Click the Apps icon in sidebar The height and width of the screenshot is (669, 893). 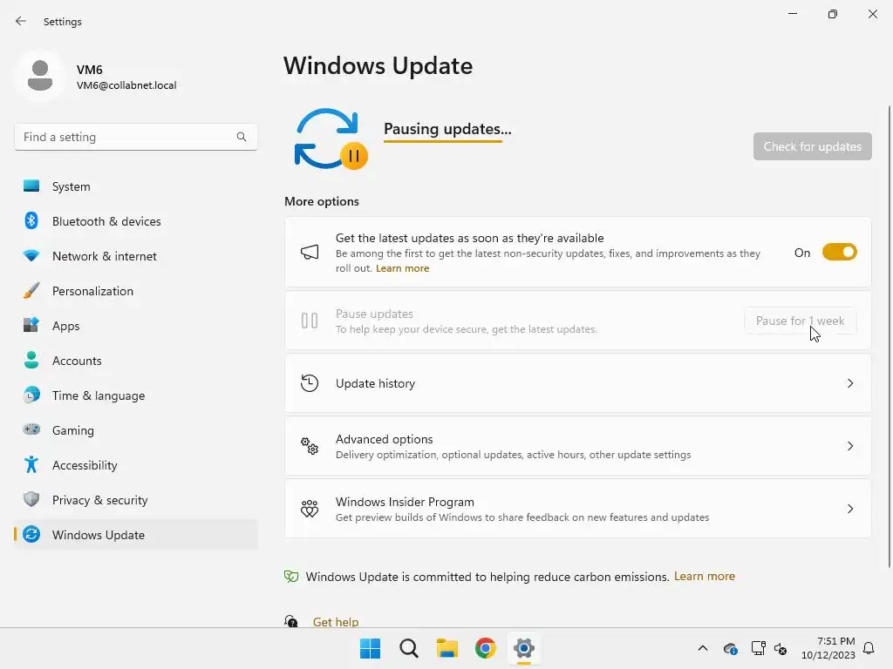(x=31, y=326)
